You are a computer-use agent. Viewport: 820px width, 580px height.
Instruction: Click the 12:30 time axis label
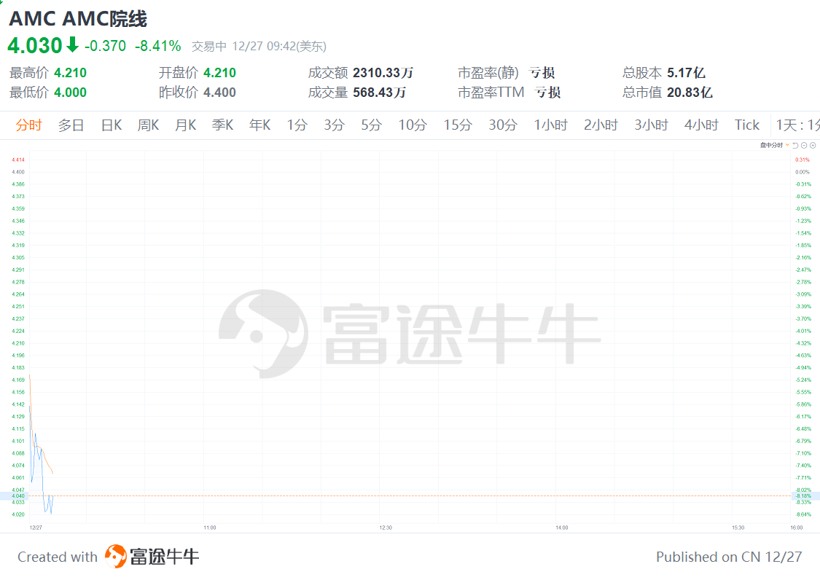[386, 528]
